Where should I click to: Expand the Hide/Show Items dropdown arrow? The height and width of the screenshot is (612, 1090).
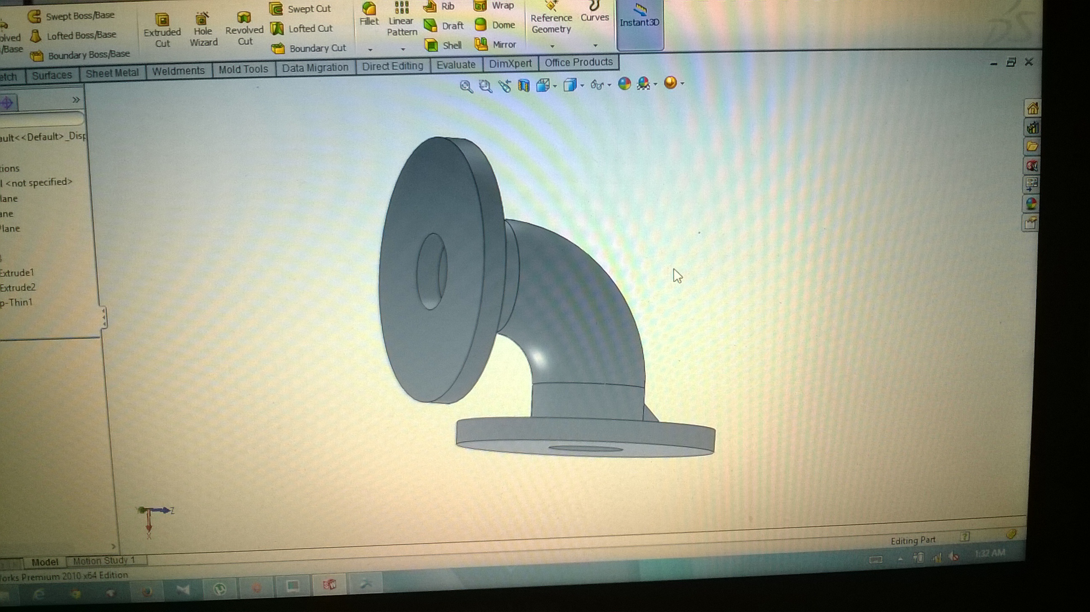[x=609, y=85]
